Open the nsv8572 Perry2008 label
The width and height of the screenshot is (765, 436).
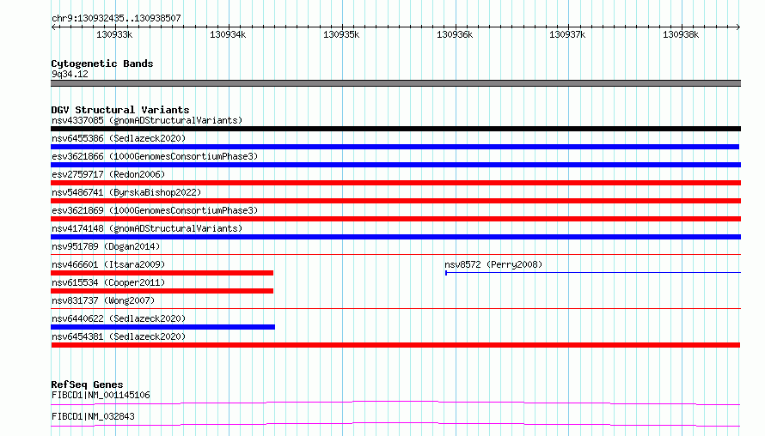(x=493, y=264)
